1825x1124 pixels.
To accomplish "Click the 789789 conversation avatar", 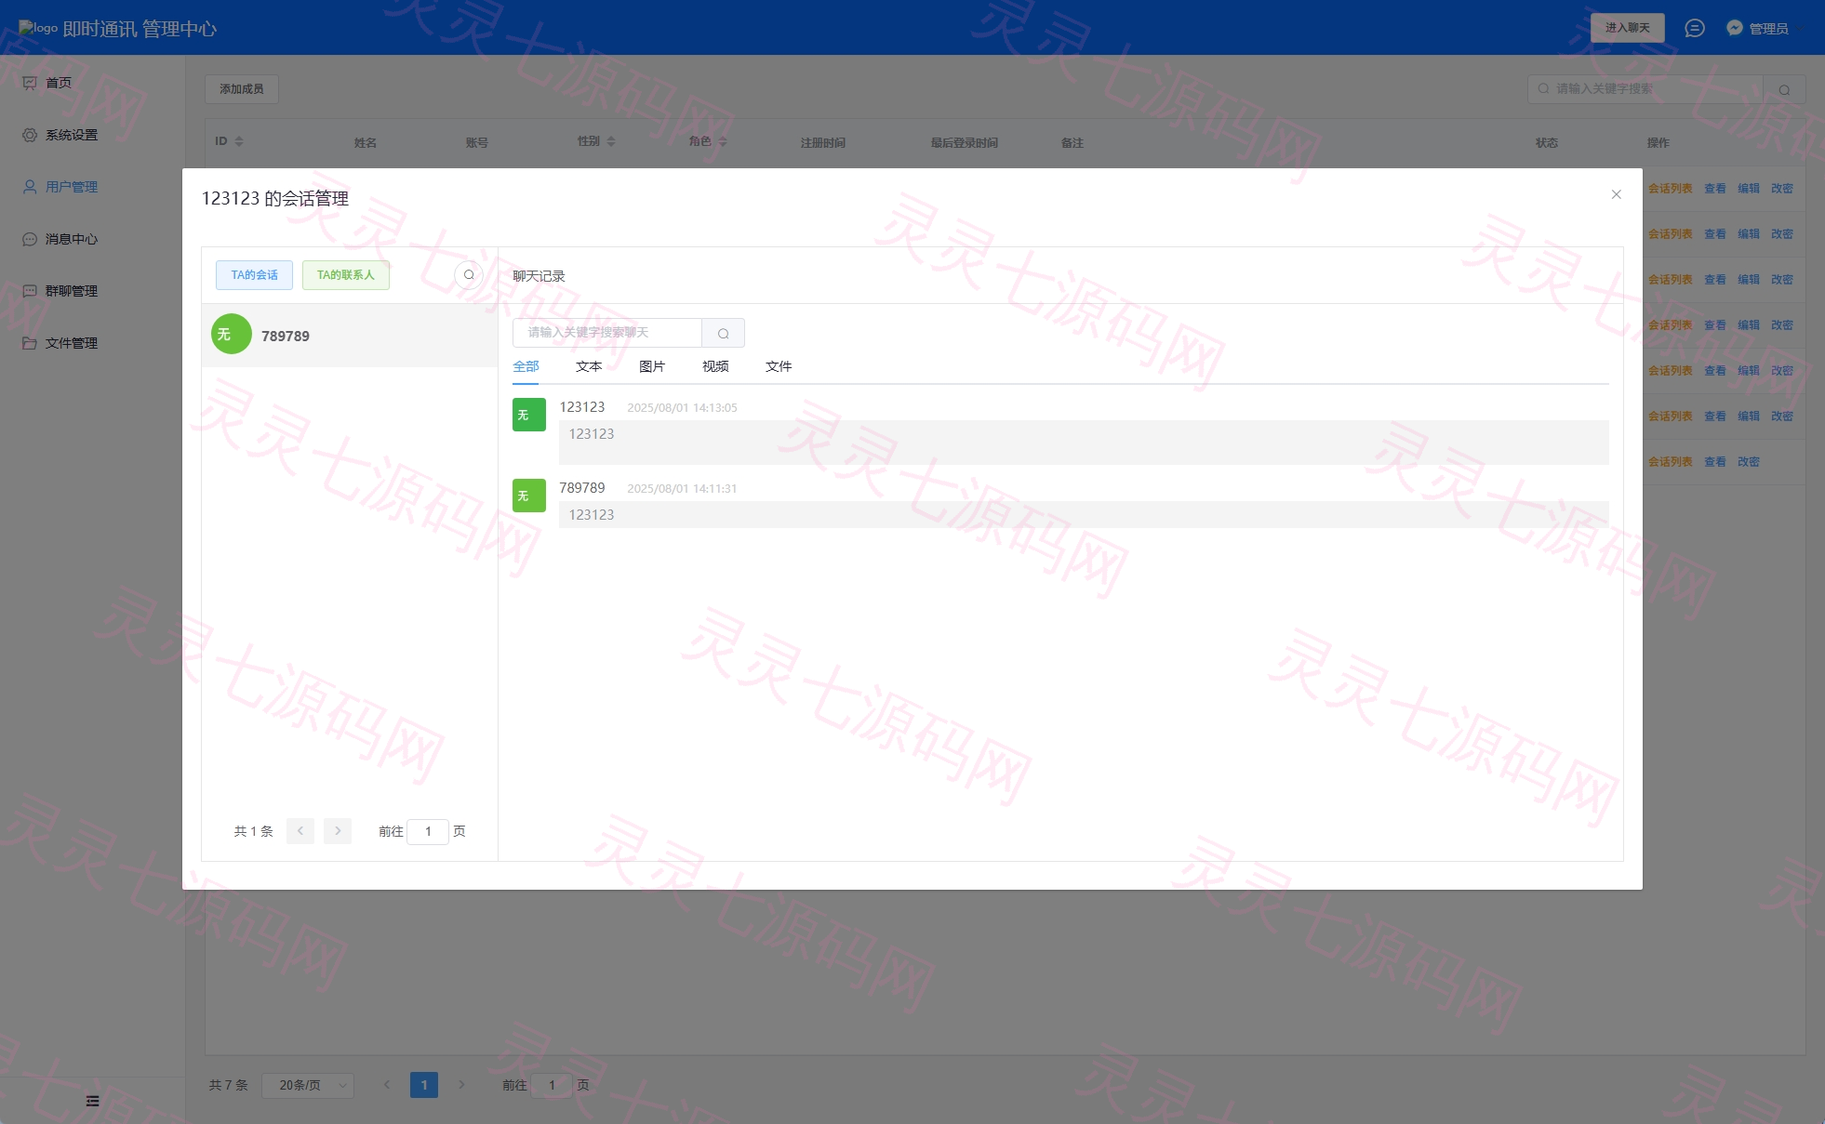I will (x=232, y=334).
